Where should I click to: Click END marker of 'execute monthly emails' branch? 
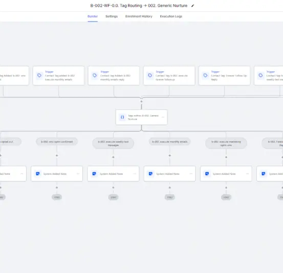pos(170,197)
